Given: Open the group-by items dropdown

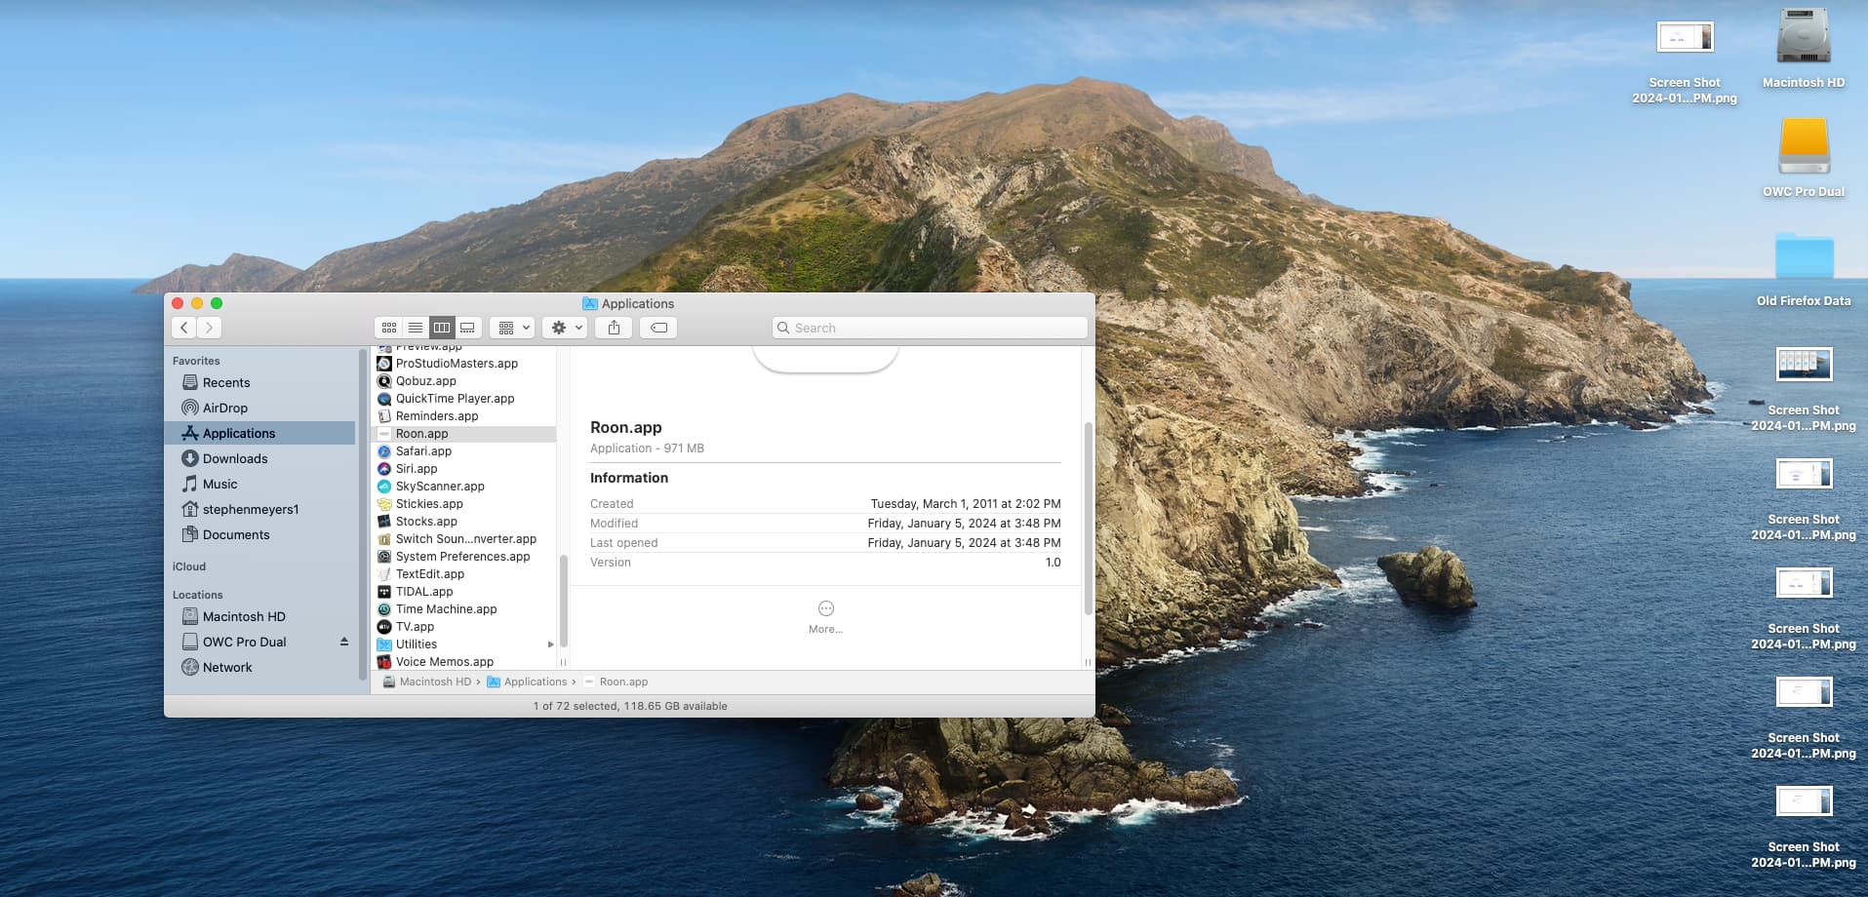Looking at the screenshot, I should 512,328.
